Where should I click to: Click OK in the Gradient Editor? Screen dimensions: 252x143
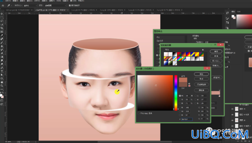216,51
